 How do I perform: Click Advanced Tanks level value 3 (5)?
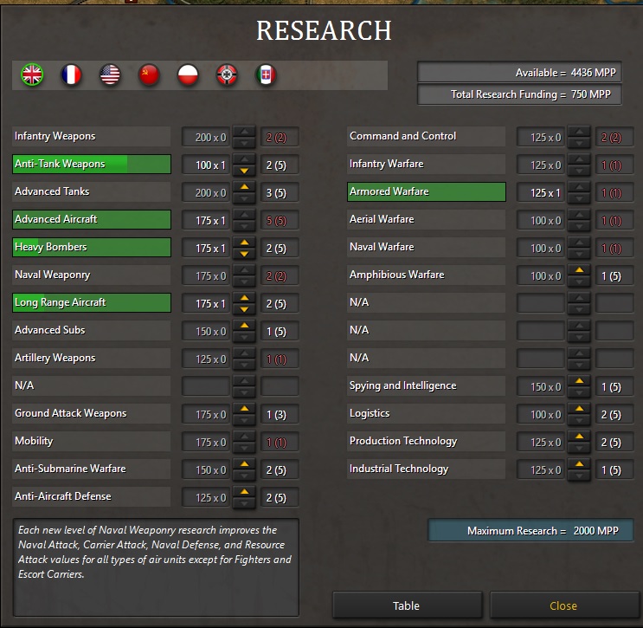pos(280,192)
